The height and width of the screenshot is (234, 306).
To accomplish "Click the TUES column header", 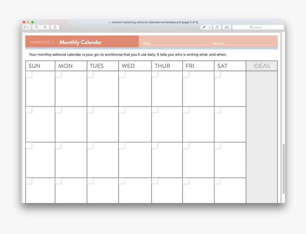I will click(96, 66).
